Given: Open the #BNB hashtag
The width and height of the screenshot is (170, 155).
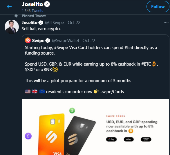Looking at the screenshot, I should (46, 70).
